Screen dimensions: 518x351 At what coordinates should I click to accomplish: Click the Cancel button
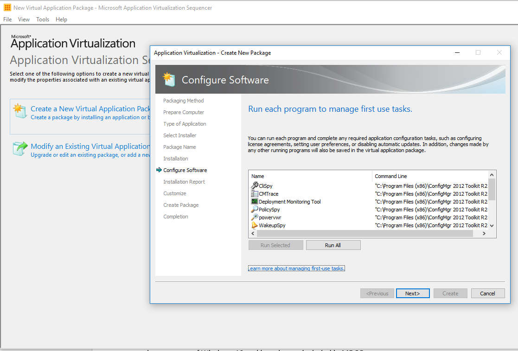(487, 293)
